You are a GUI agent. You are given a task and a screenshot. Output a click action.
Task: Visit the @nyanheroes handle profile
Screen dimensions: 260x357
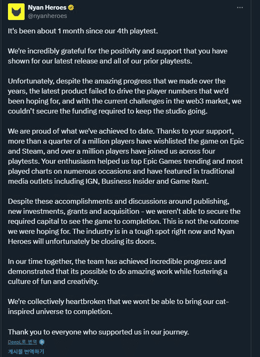pyautogui.click(x=47, y=16)
